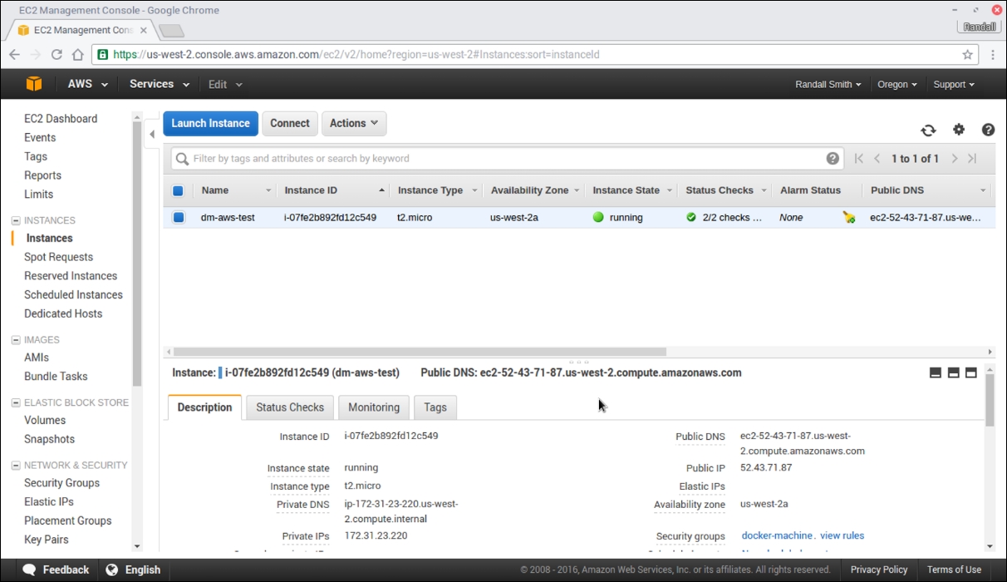
Task: Open Key Pairs in the sidebar
Action: click(47, 540)
